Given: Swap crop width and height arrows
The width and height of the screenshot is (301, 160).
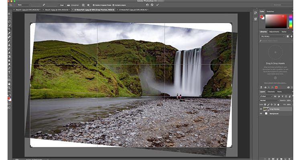Looking at the screenshot, I should coord(45,5).
